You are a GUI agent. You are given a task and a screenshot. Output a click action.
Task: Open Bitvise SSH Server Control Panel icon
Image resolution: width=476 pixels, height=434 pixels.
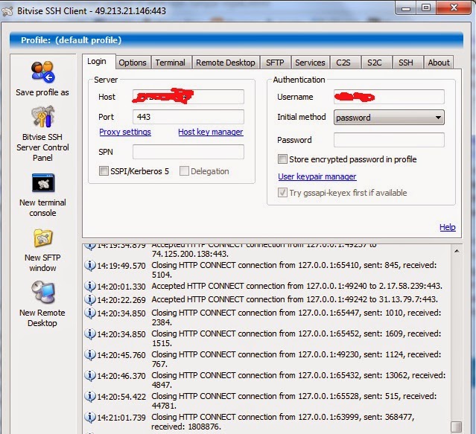(42, 116)
